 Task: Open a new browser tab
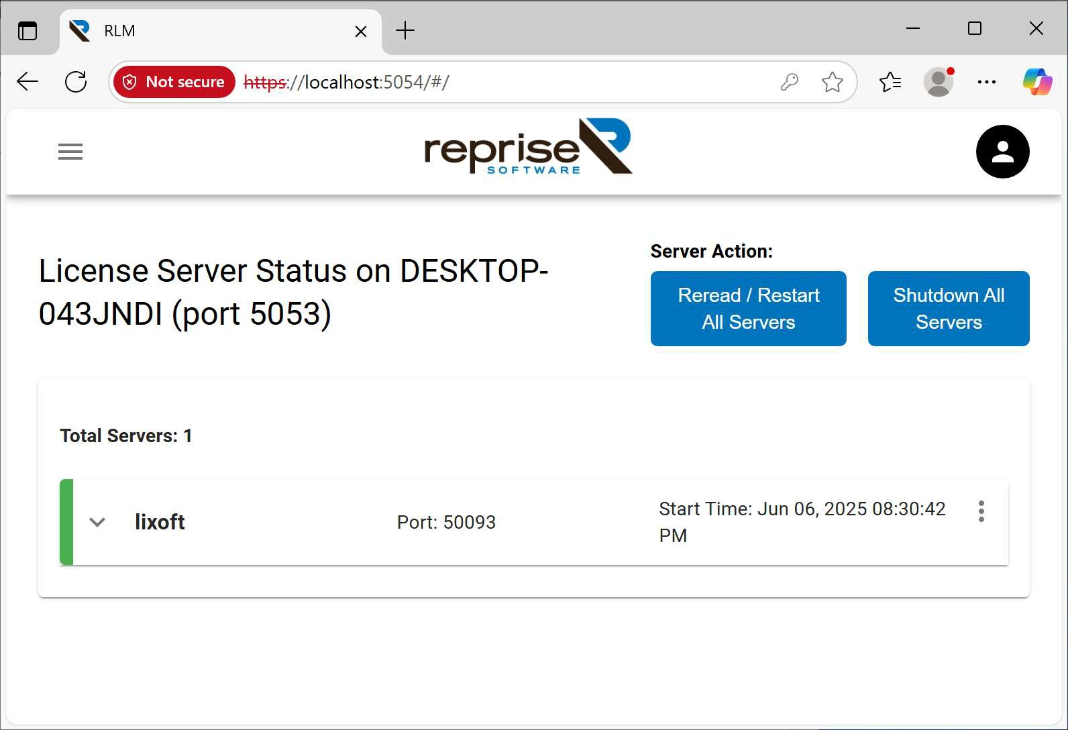coord(405,30)
